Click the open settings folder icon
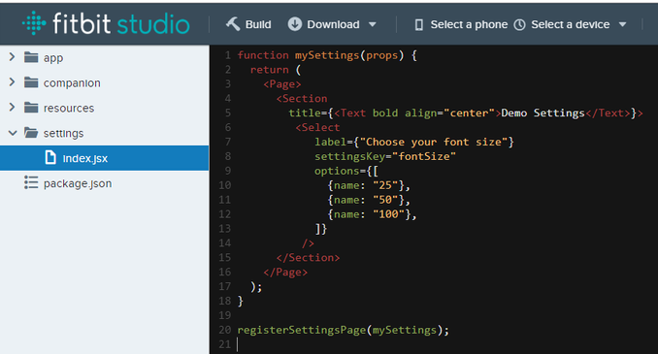Screen dimensions: 658x354 (31, 133)
